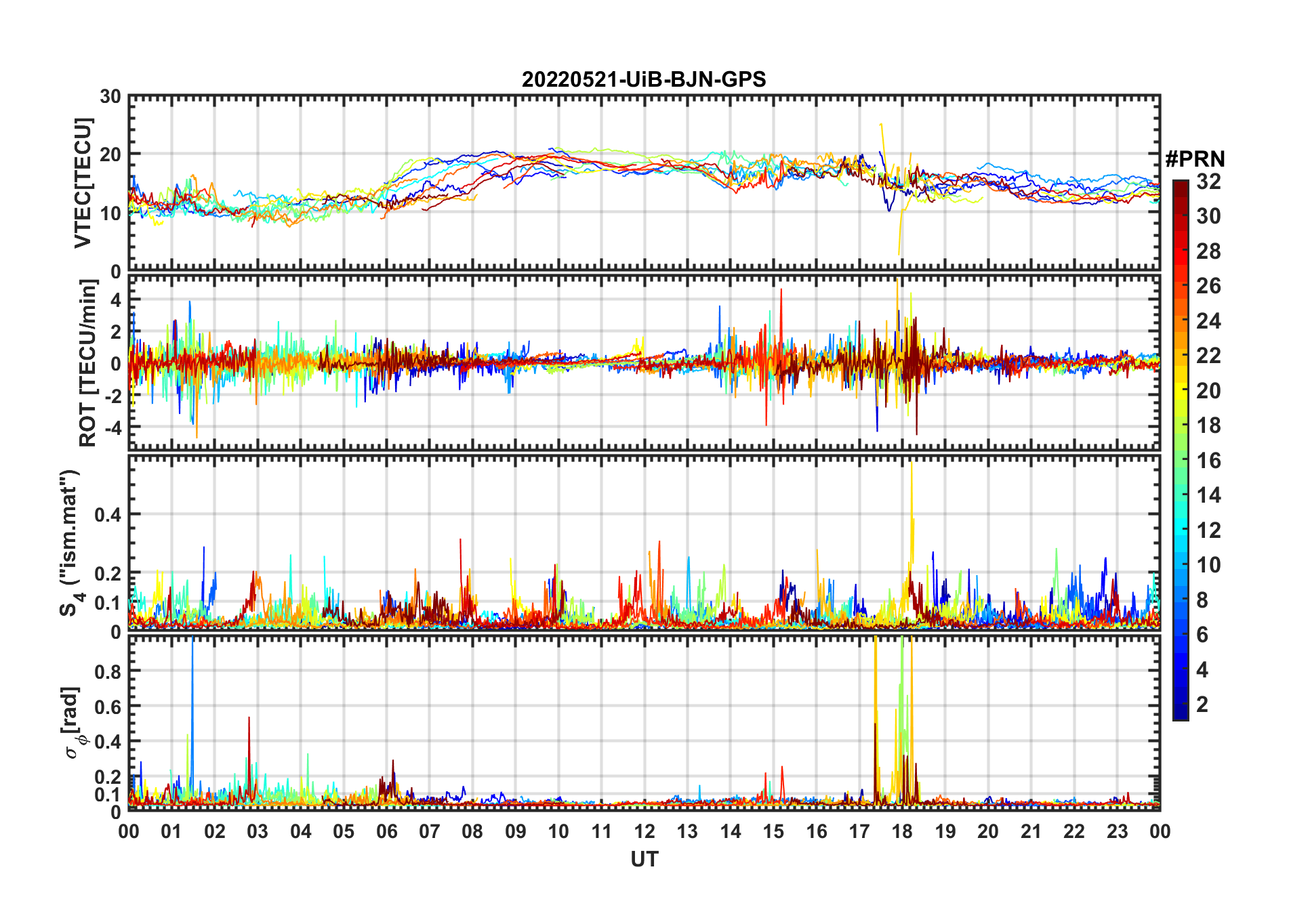Click VTEC axis tick label 20
1289x901 pixels.
(x=110, y=154)
